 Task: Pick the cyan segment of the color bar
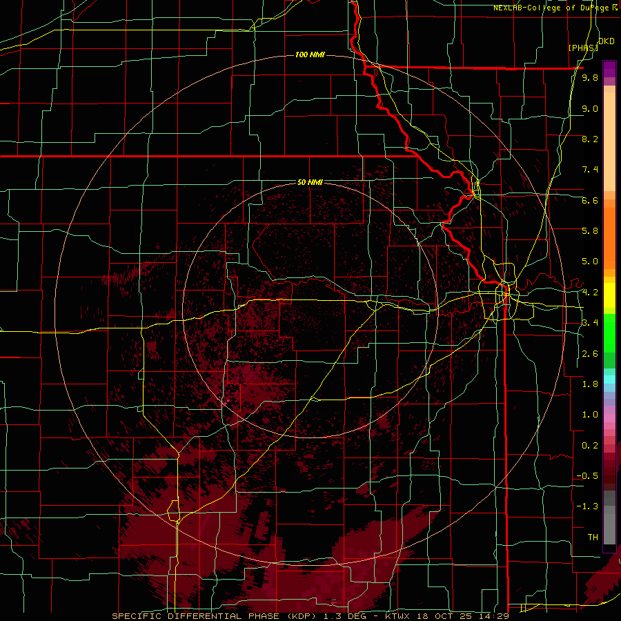[609, 379]
